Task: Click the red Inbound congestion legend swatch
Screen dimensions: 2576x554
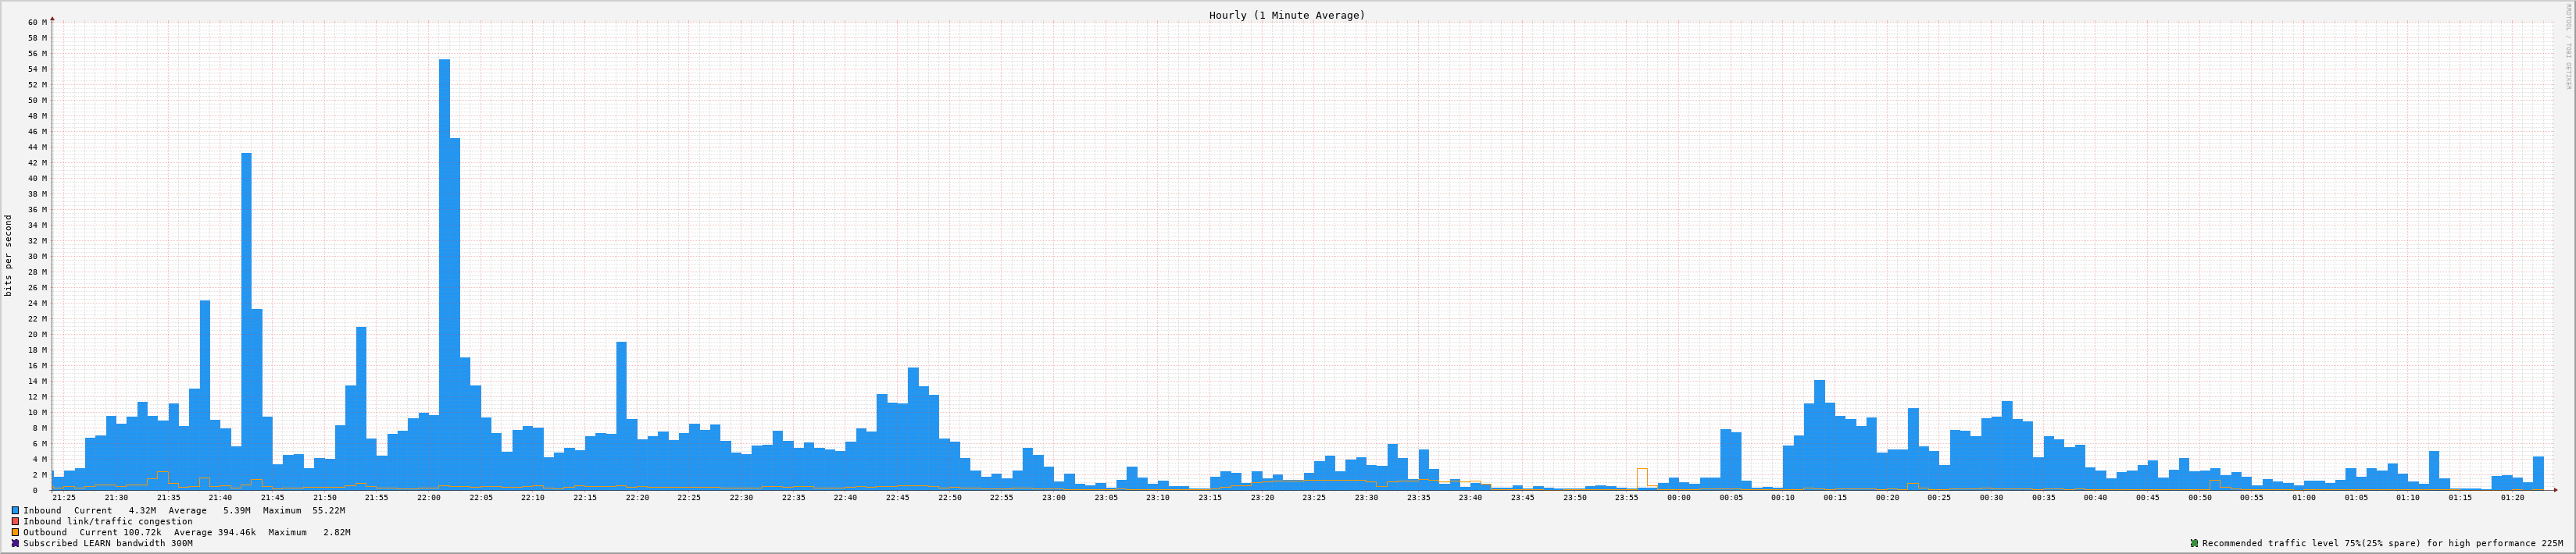Action: pyautogui.click(x=15, y=521)
